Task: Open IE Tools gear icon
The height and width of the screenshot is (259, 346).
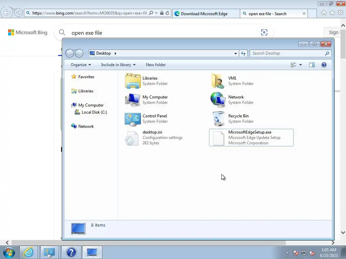Action: tap(341, 13)
